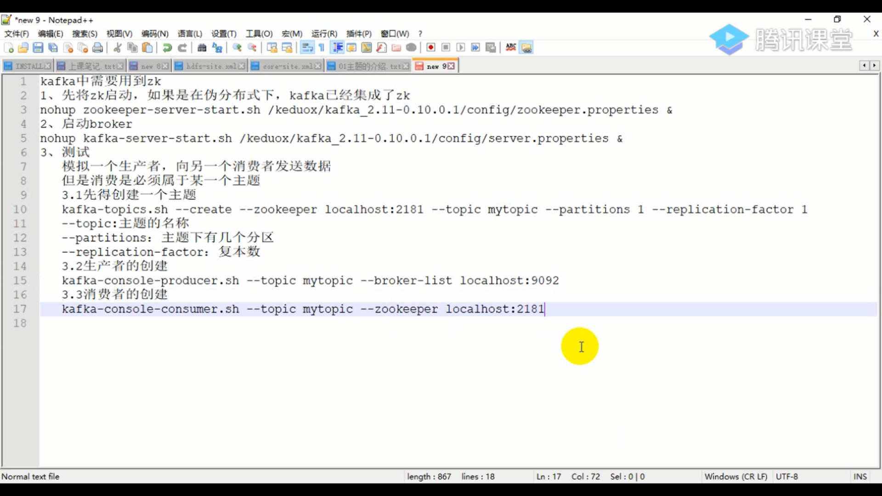Open Find with the binoculars icon
The height and width of the screenshot is (496, 882).
(202, 48)
